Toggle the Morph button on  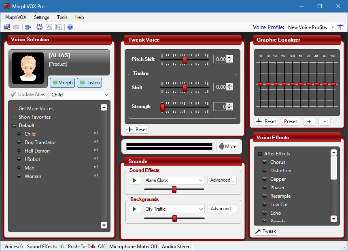[x=62, y=83]
